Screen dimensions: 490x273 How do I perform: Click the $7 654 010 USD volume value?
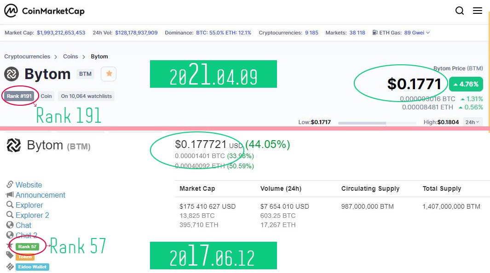(285, 206)
